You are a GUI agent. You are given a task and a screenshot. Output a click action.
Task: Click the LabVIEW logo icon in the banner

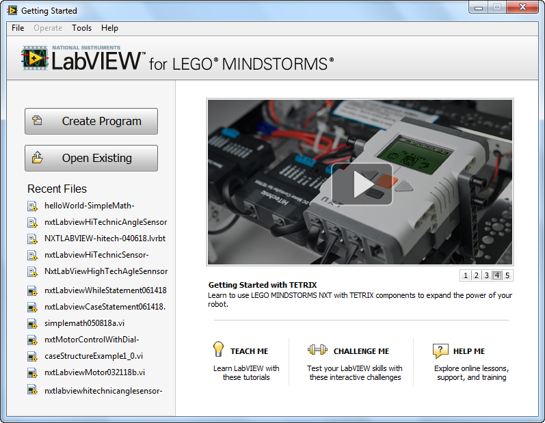(34, 57)
